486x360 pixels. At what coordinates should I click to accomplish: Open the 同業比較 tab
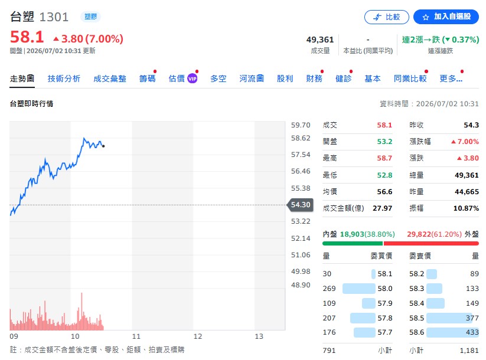pos(410,78)
